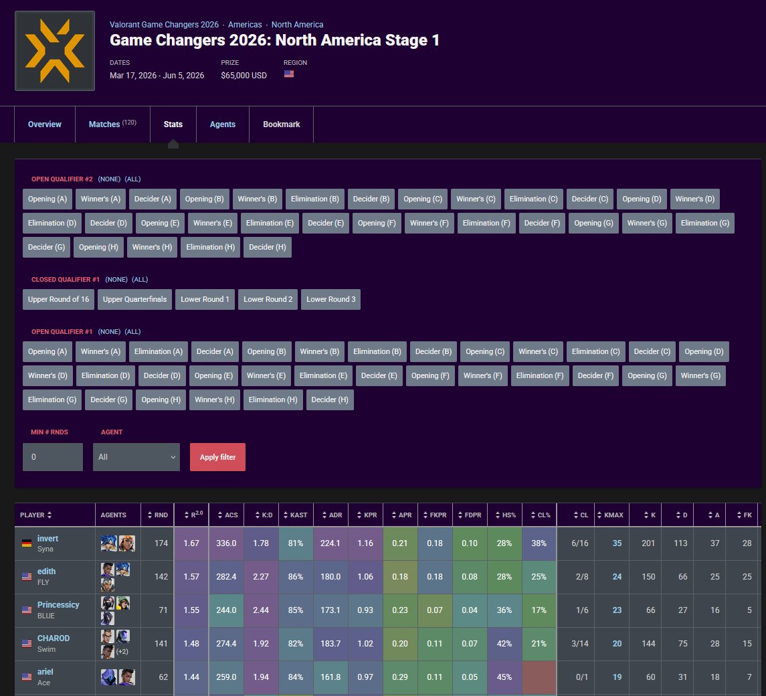Sort table by APR column
The image size is (766, 696).
pyautogui.click(x=401, y=515)
